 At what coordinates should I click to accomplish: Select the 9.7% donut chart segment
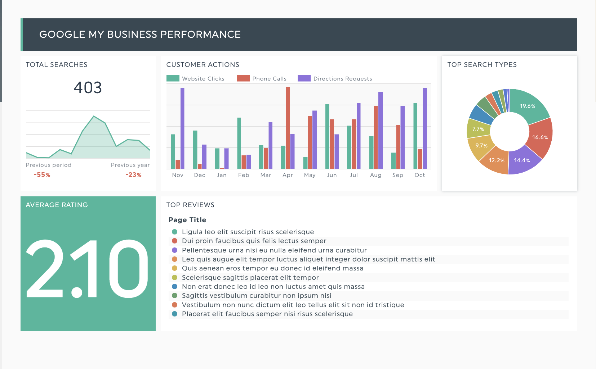coord(481,146)
